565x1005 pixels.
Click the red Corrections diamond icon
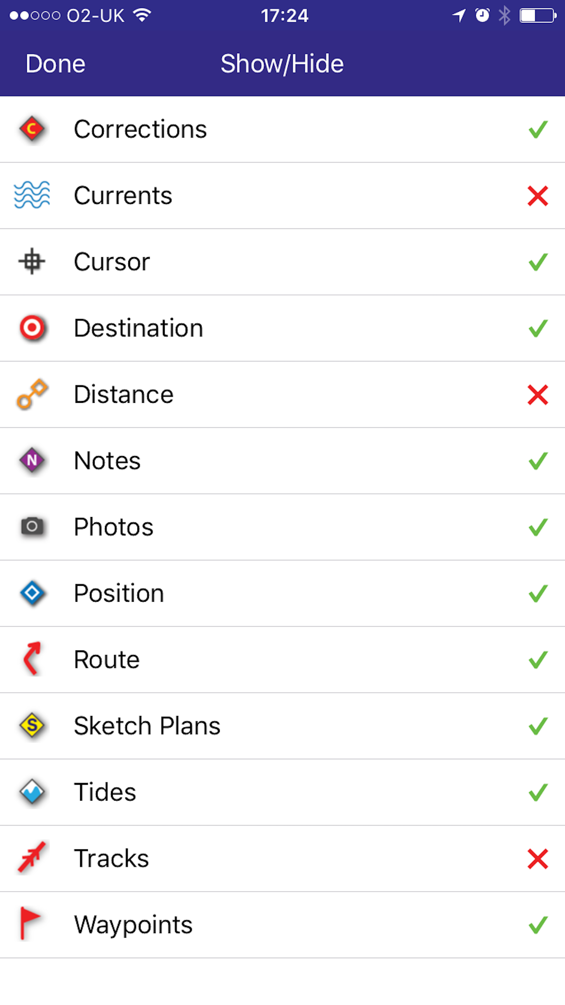coord(32,129)
